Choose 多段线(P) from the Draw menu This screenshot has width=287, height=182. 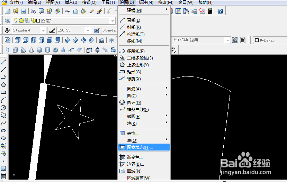[144, 51]
